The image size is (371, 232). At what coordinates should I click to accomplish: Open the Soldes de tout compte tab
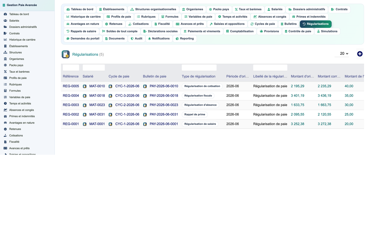(120, 31)
